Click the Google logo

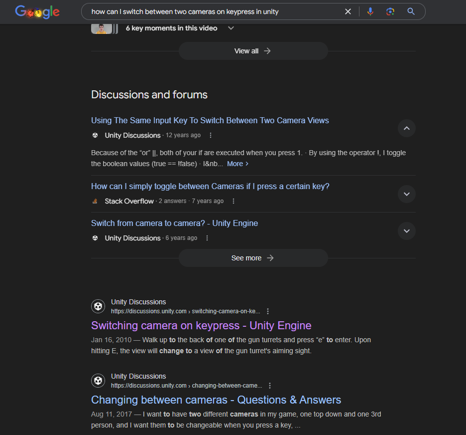pyautogui.click(x=37, y=11)
